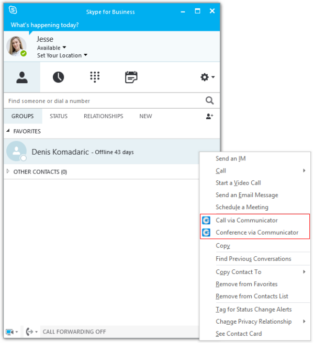Click the Jesse display name
314x343 pixels.
(x=45, y=39)
